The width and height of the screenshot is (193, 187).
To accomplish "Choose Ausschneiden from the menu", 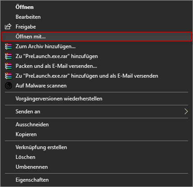I will click(x=96, y=125).
